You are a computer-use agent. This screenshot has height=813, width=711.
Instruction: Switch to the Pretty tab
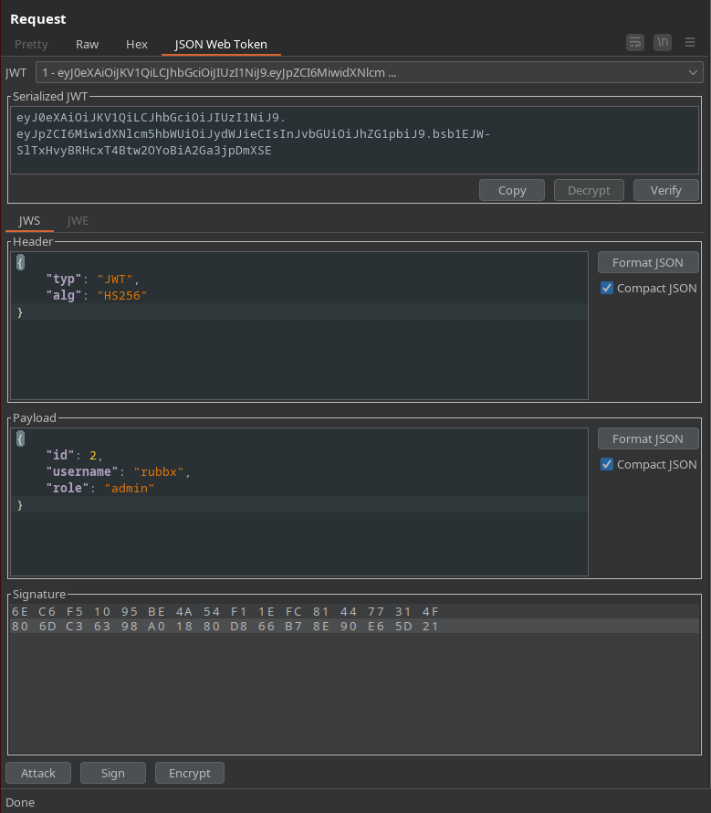coord(31,45)
